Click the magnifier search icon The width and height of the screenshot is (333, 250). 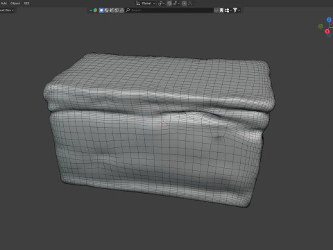click(x=128, y=10)
